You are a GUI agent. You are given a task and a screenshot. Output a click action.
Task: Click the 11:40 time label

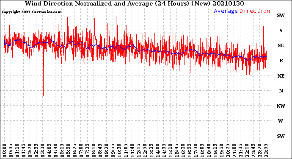pos(132,151)
